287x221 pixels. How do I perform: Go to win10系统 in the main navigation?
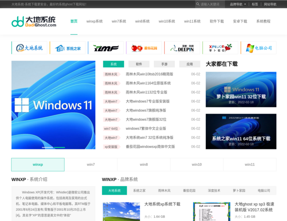pyautogui.click(x=167, y=21)
